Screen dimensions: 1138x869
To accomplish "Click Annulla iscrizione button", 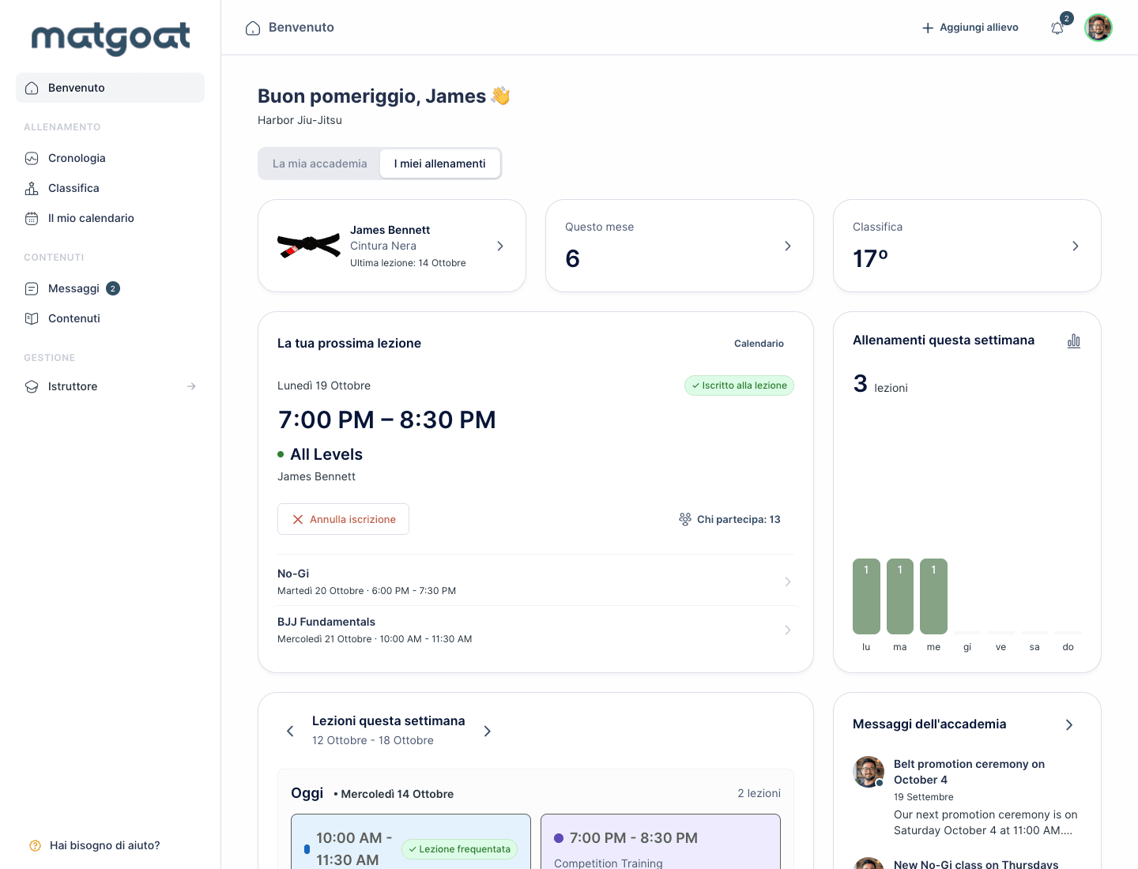I will [x=343, y=519].
